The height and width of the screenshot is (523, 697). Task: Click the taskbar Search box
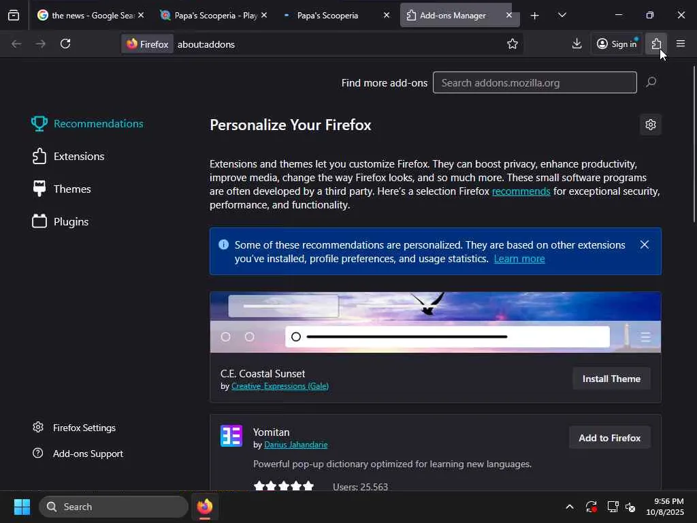pyautogui.click(x=114, y=507)
